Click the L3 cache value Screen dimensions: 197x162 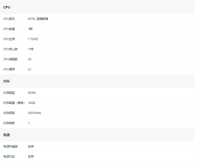pyautogui.click(x=30, y=69)
